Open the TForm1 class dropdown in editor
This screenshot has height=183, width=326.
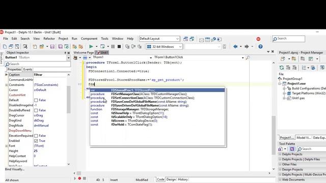click(151, 57)
